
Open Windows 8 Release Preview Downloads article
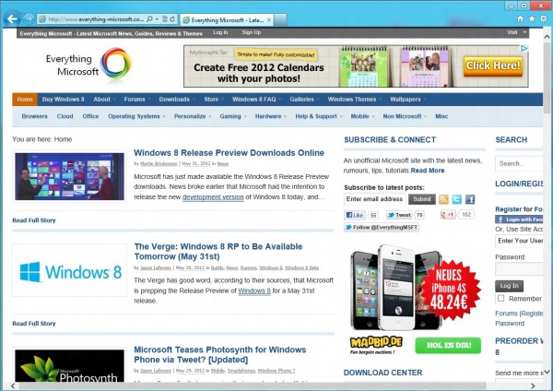[x=229, y=153]
